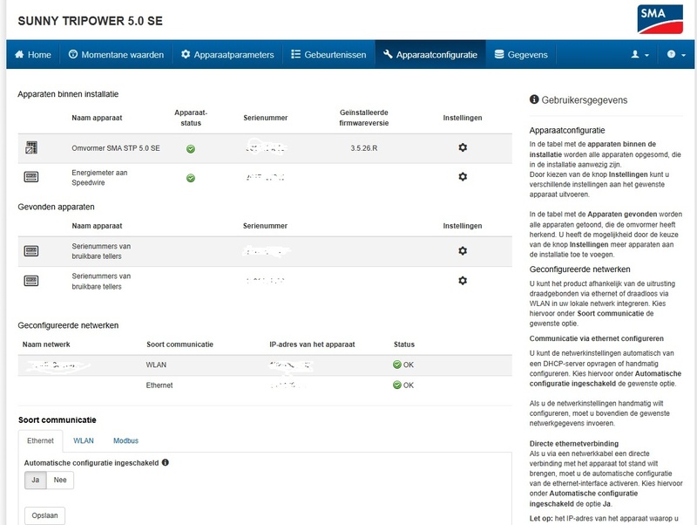Click the Gebruikersgegevens heading in the help panel
The width and height of the screenshot is (697, 525).
(585, 100)
